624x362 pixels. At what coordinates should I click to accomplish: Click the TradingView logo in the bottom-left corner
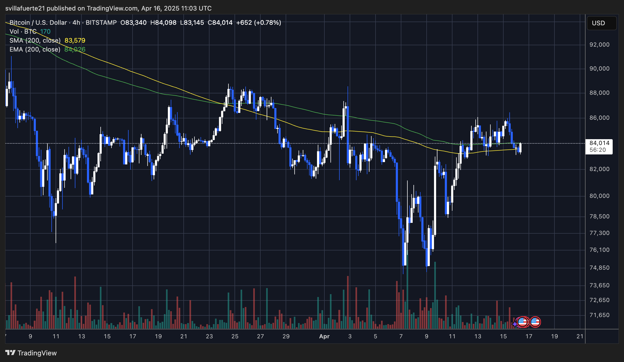11,353
